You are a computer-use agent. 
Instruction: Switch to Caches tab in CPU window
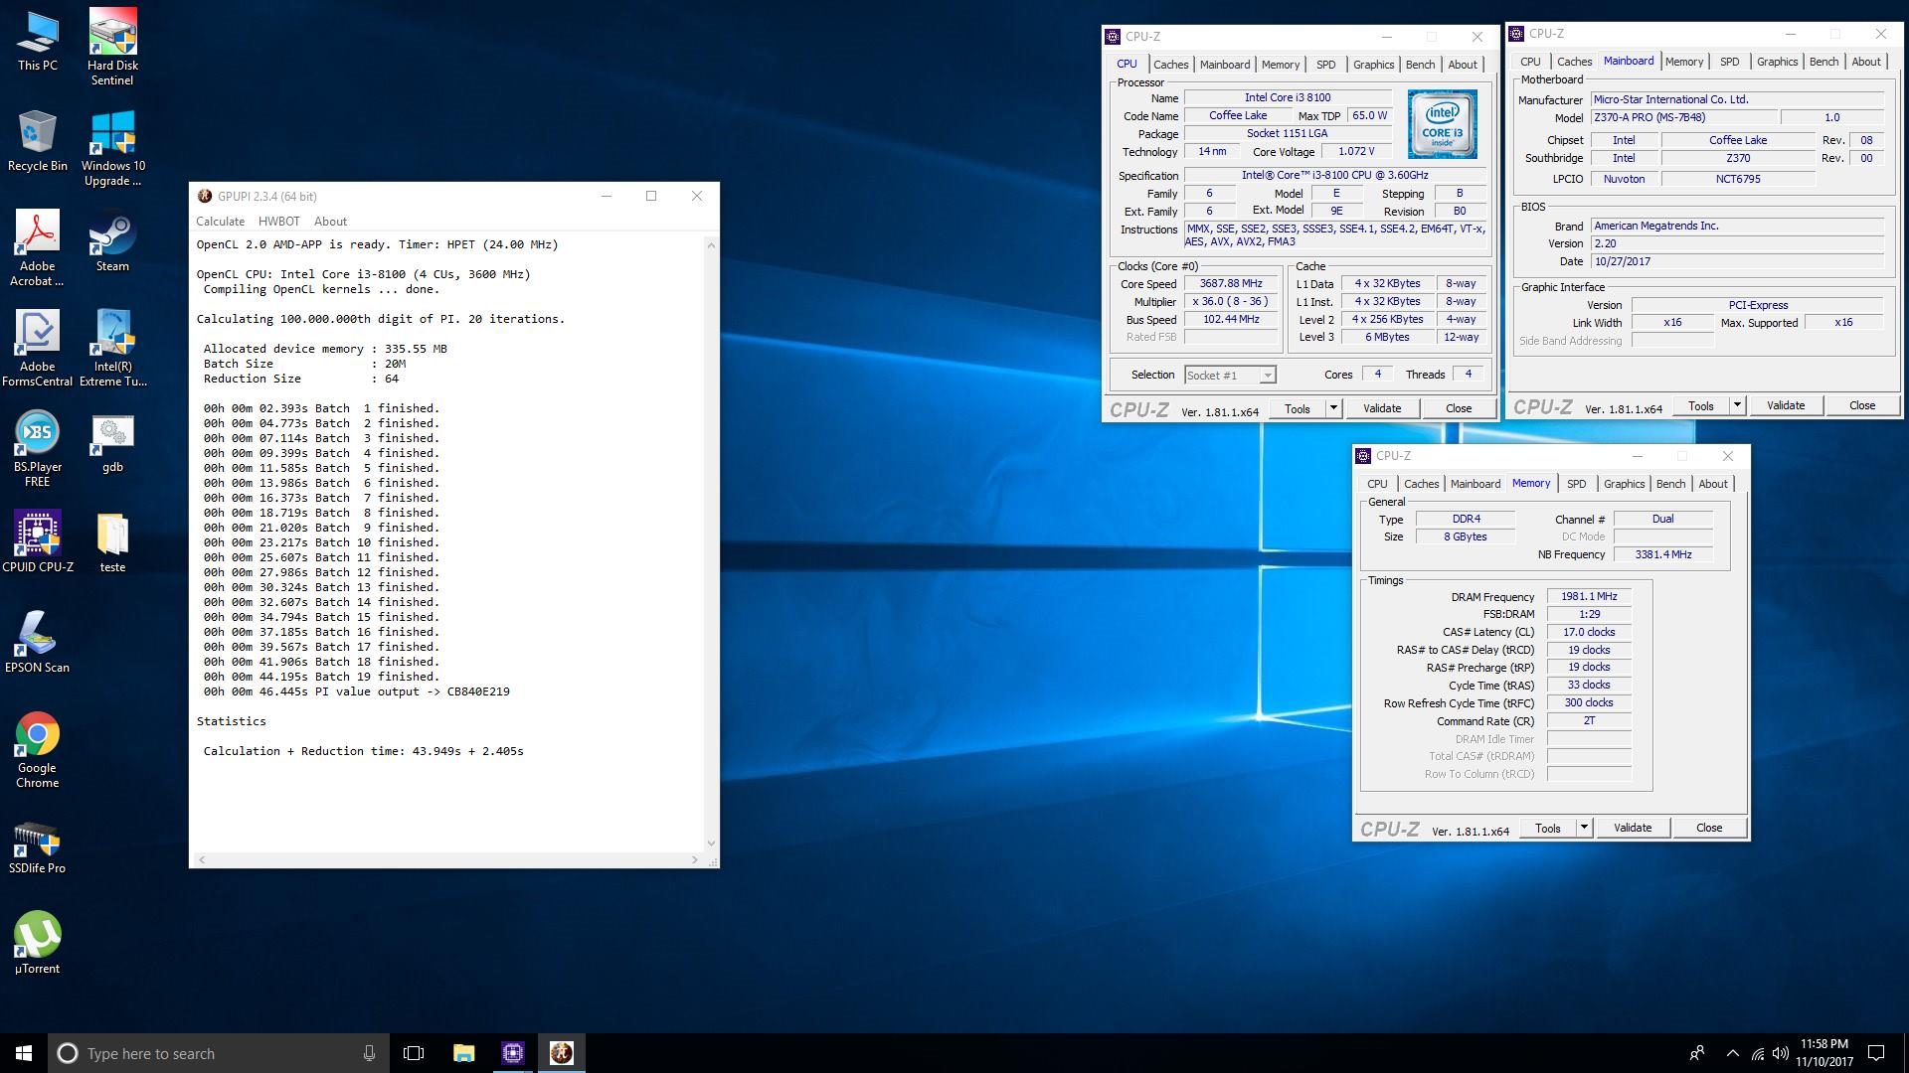(x=1170, y=65)
